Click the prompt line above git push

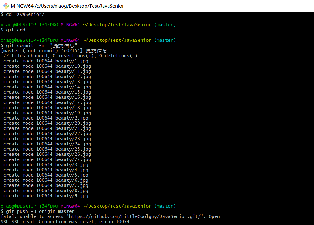[88, 206]
